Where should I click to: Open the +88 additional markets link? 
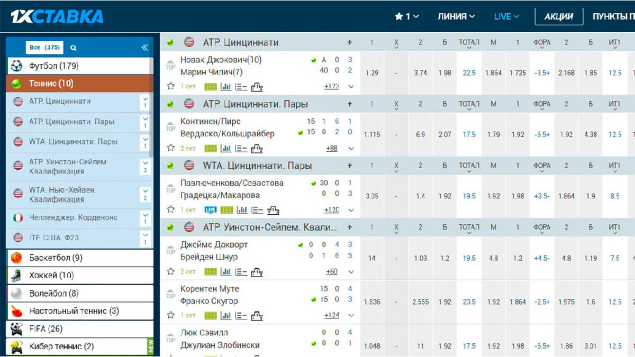click(332, 149)
